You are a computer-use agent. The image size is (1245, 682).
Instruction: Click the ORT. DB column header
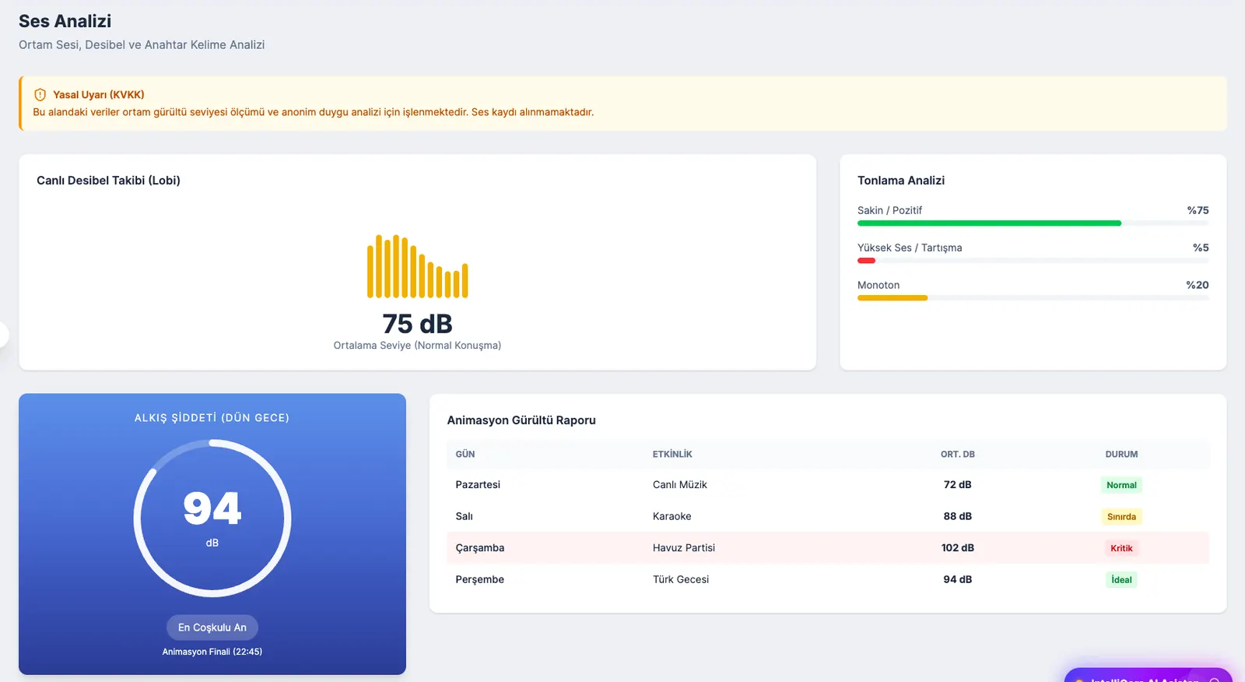point(958,455)
